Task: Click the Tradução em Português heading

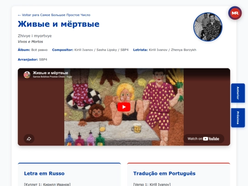Action: click(x=164, y=174)
